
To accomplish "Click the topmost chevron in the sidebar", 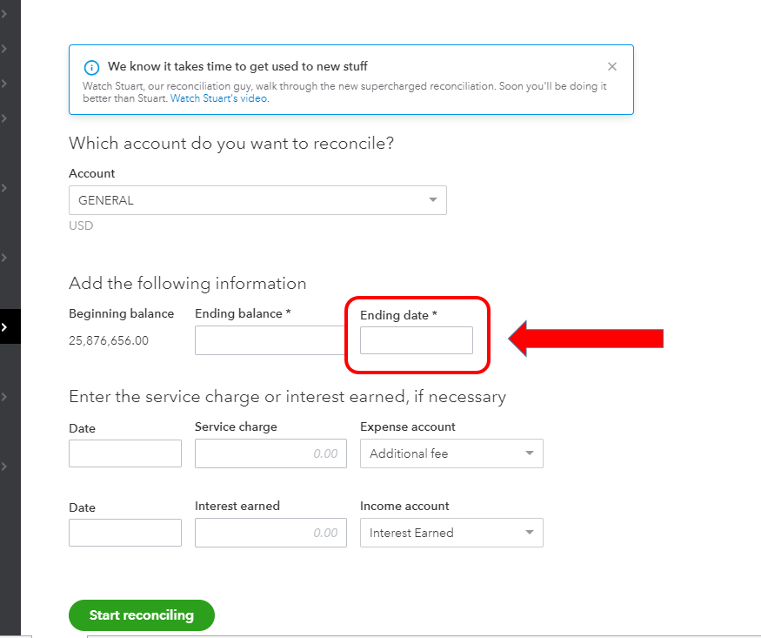I will (x=4, y=14).
